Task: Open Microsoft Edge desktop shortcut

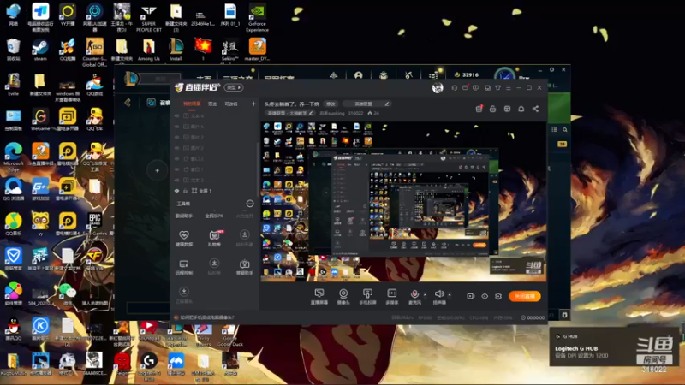Action: 14,157
